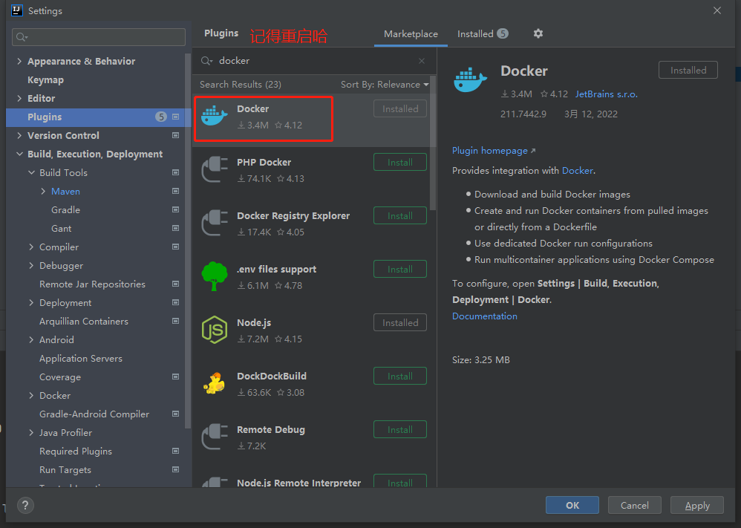Image resolution: width=741 pixels, height=528 pixels.
Task: Install the Remote Debug plugin
Action: point(399,429)
